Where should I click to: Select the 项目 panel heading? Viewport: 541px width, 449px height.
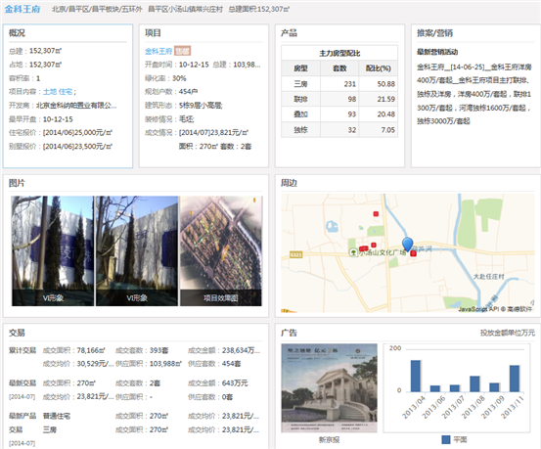tap(153, 33)
